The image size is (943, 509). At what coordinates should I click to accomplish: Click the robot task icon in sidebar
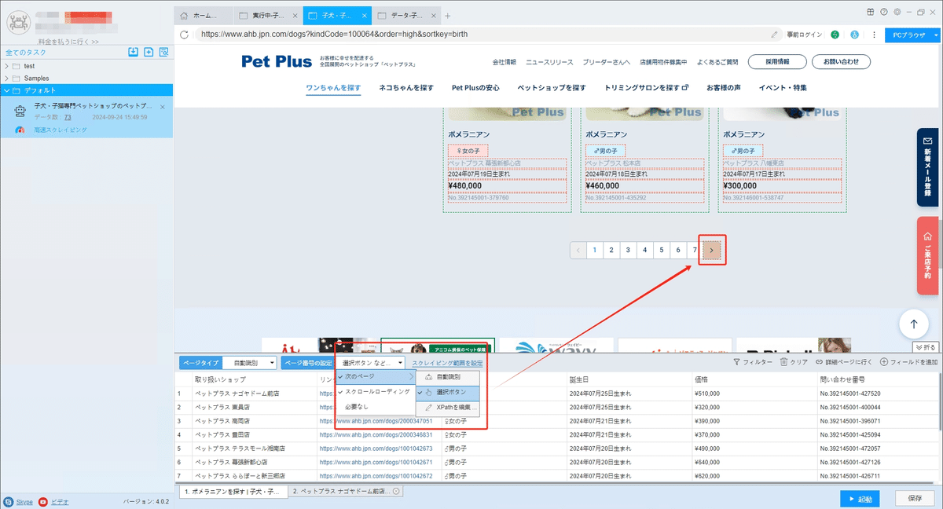pyautogui.click(x=20, y=112)
